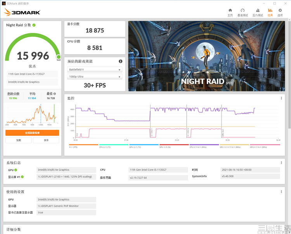Toggle the GPU memory clock yellow legend

point(234,146)
